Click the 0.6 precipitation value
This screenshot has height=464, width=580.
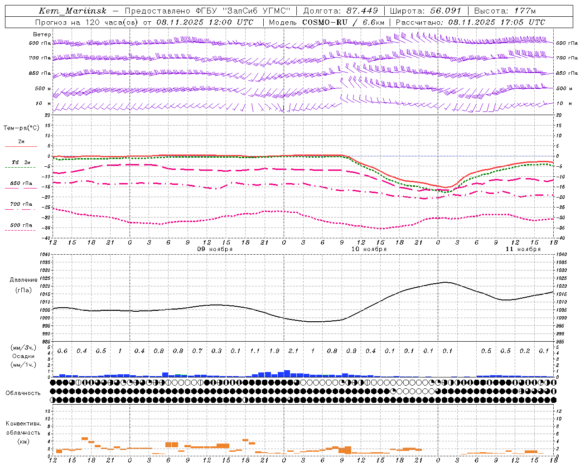[63, 351]
